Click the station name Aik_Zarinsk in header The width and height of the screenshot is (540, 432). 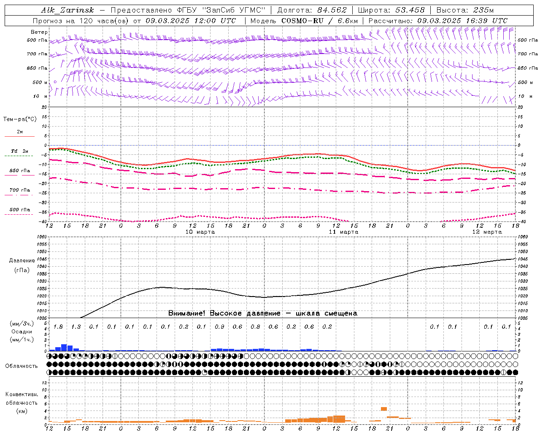tap(67, 10)
